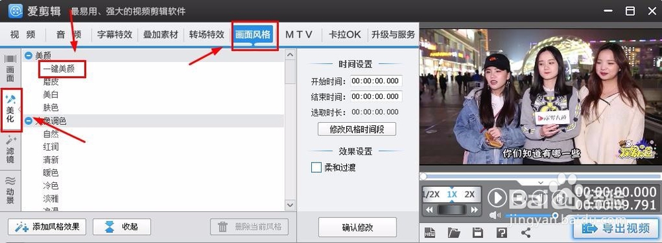Select the 淡雅 color style
This screenshot has width=662, height=243.
point(51,199)
